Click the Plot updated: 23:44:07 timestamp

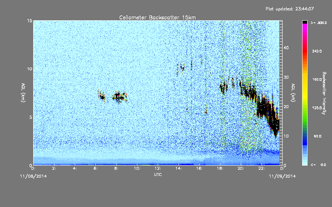[290, 9]
